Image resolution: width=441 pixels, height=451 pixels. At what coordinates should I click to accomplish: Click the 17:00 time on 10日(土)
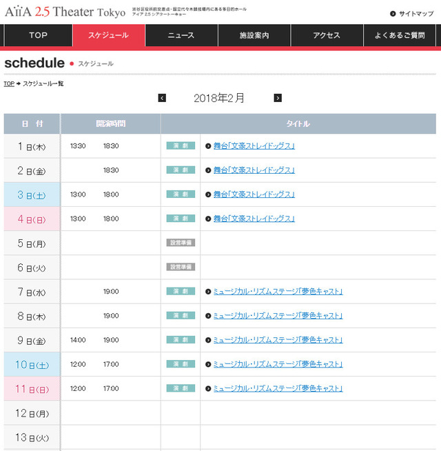(x=111, y=364)
